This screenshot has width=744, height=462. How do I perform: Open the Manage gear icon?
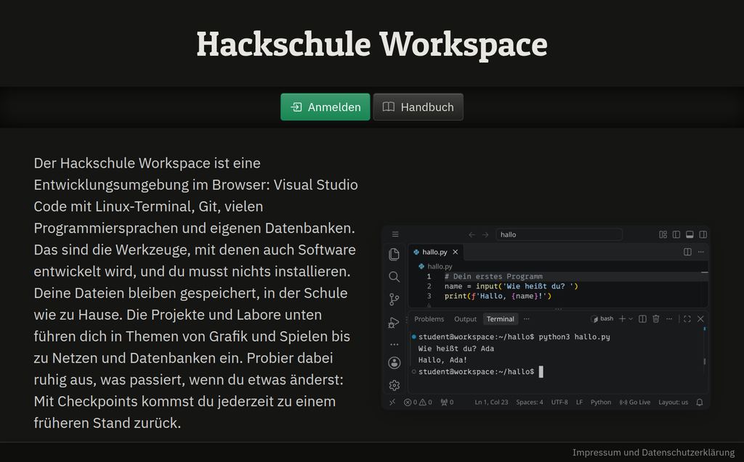point(395,385)
